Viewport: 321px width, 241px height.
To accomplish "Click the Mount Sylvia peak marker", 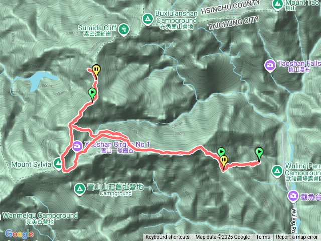I will click(x=58, y=164).
